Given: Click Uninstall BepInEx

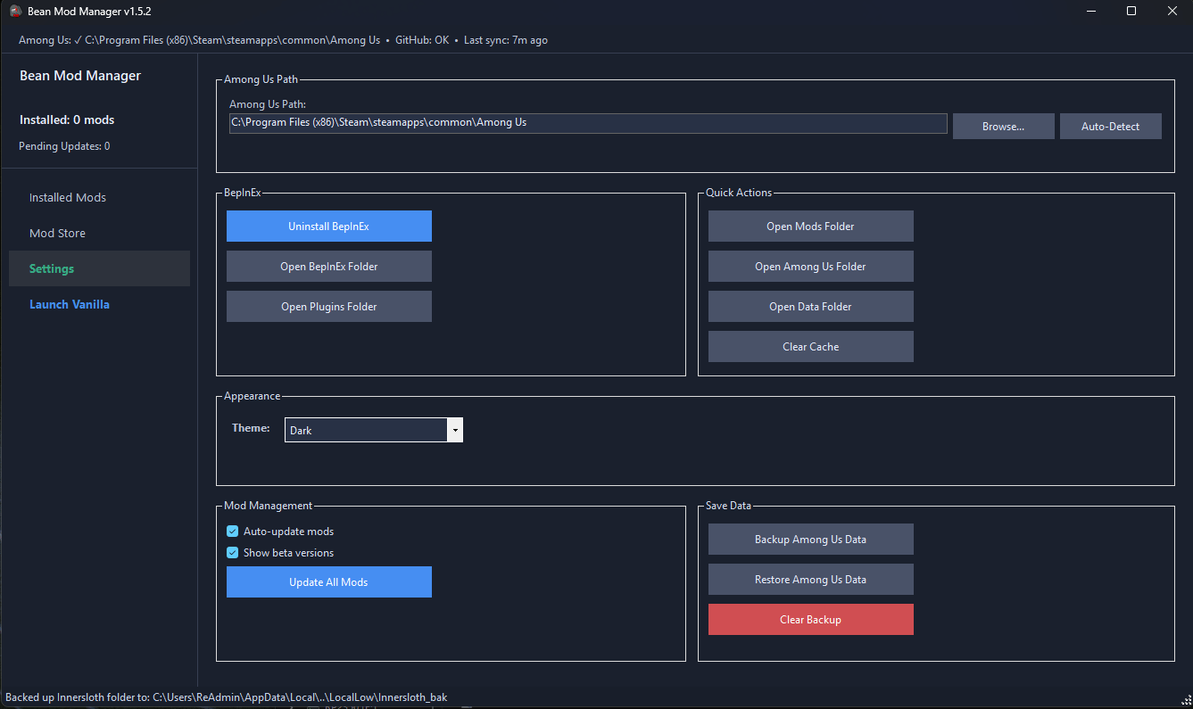Looking at the screenshot, I should click(x=328, y=227).
